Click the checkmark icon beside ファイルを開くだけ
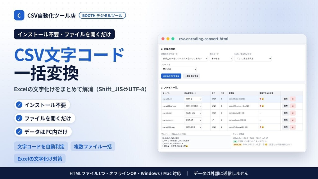The image size is (318, 179). point(19,118)
